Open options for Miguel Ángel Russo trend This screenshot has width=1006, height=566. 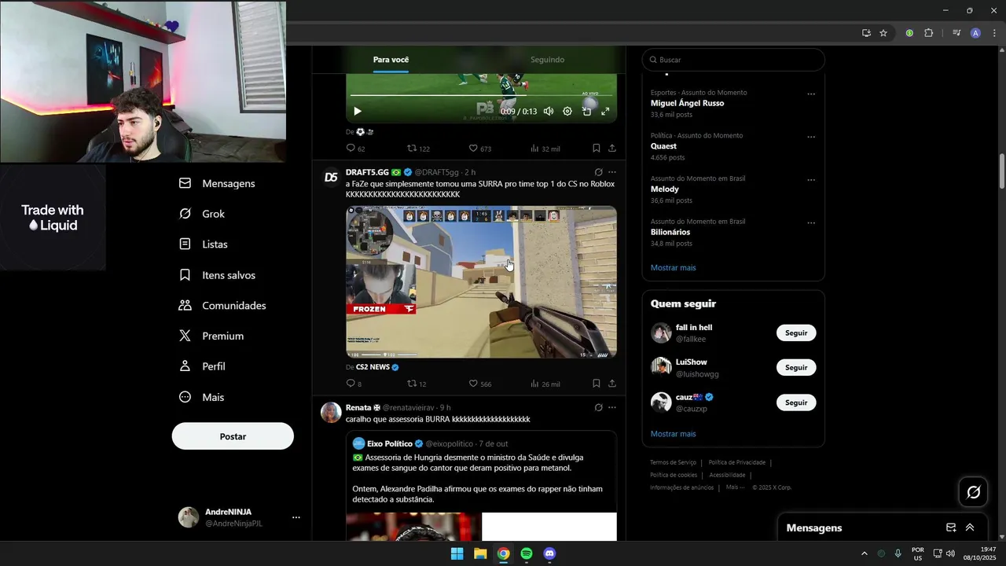pos(811,94)
